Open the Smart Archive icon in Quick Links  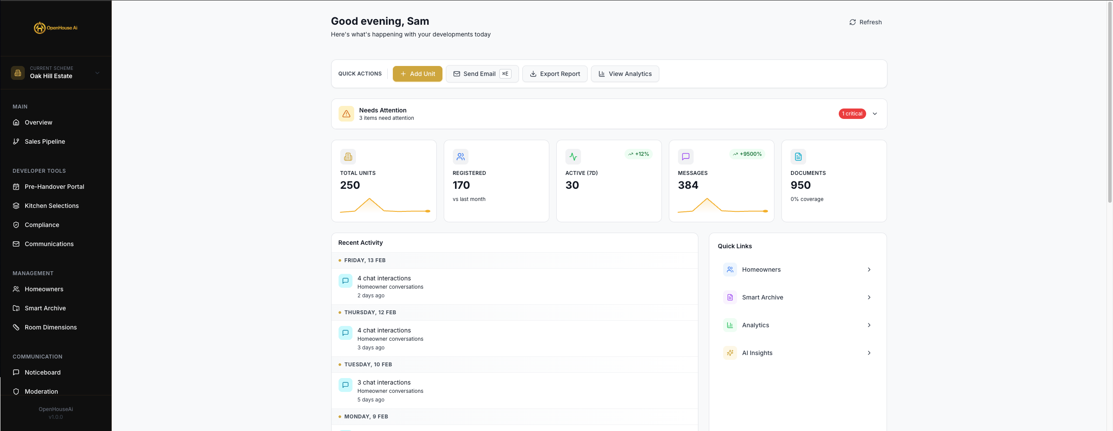pos(730,297)
